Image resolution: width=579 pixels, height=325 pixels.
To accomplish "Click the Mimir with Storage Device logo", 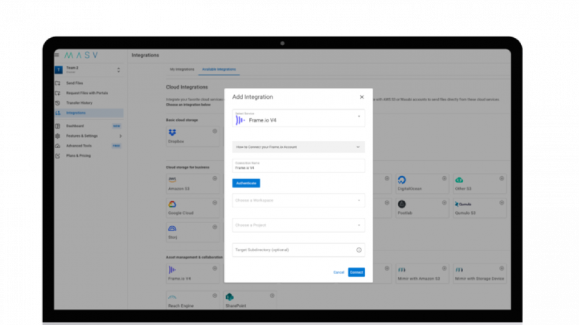I will pos(459,270).
